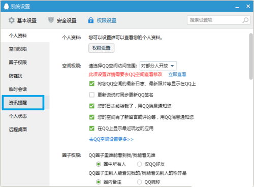Viewport: 254px width, 187px height.
Task: Uncheck 将您QQ空间的最新日志 display option
Action: point(92,84)
